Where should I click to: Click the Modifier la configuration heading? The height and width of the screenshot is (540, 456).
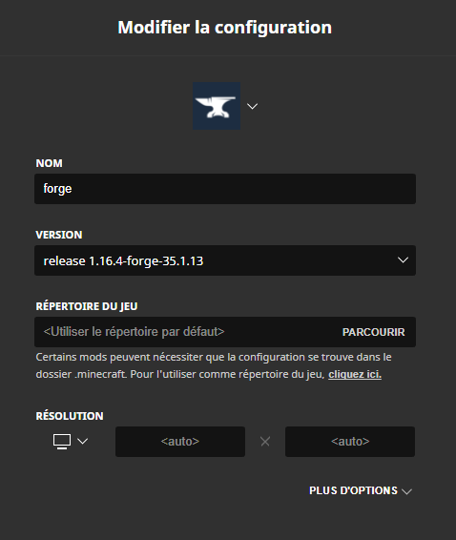tap(225, 28)
